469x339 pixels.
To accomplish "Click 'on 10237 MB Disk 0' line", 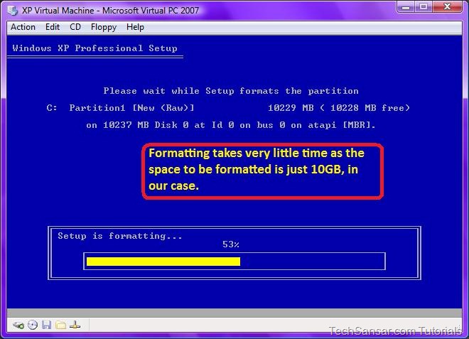I will [x=231, y=125].
